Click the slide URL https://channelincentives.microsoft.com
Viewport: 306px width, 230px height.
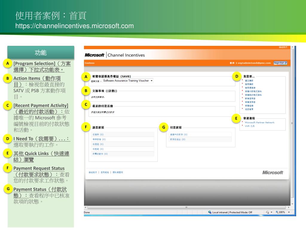(x=74, y=26)
